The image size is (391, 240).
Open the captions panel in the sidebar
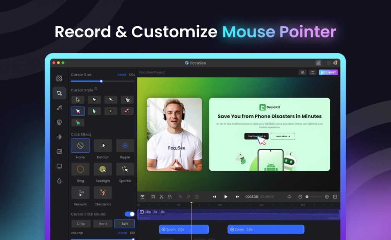click(59, 151)
